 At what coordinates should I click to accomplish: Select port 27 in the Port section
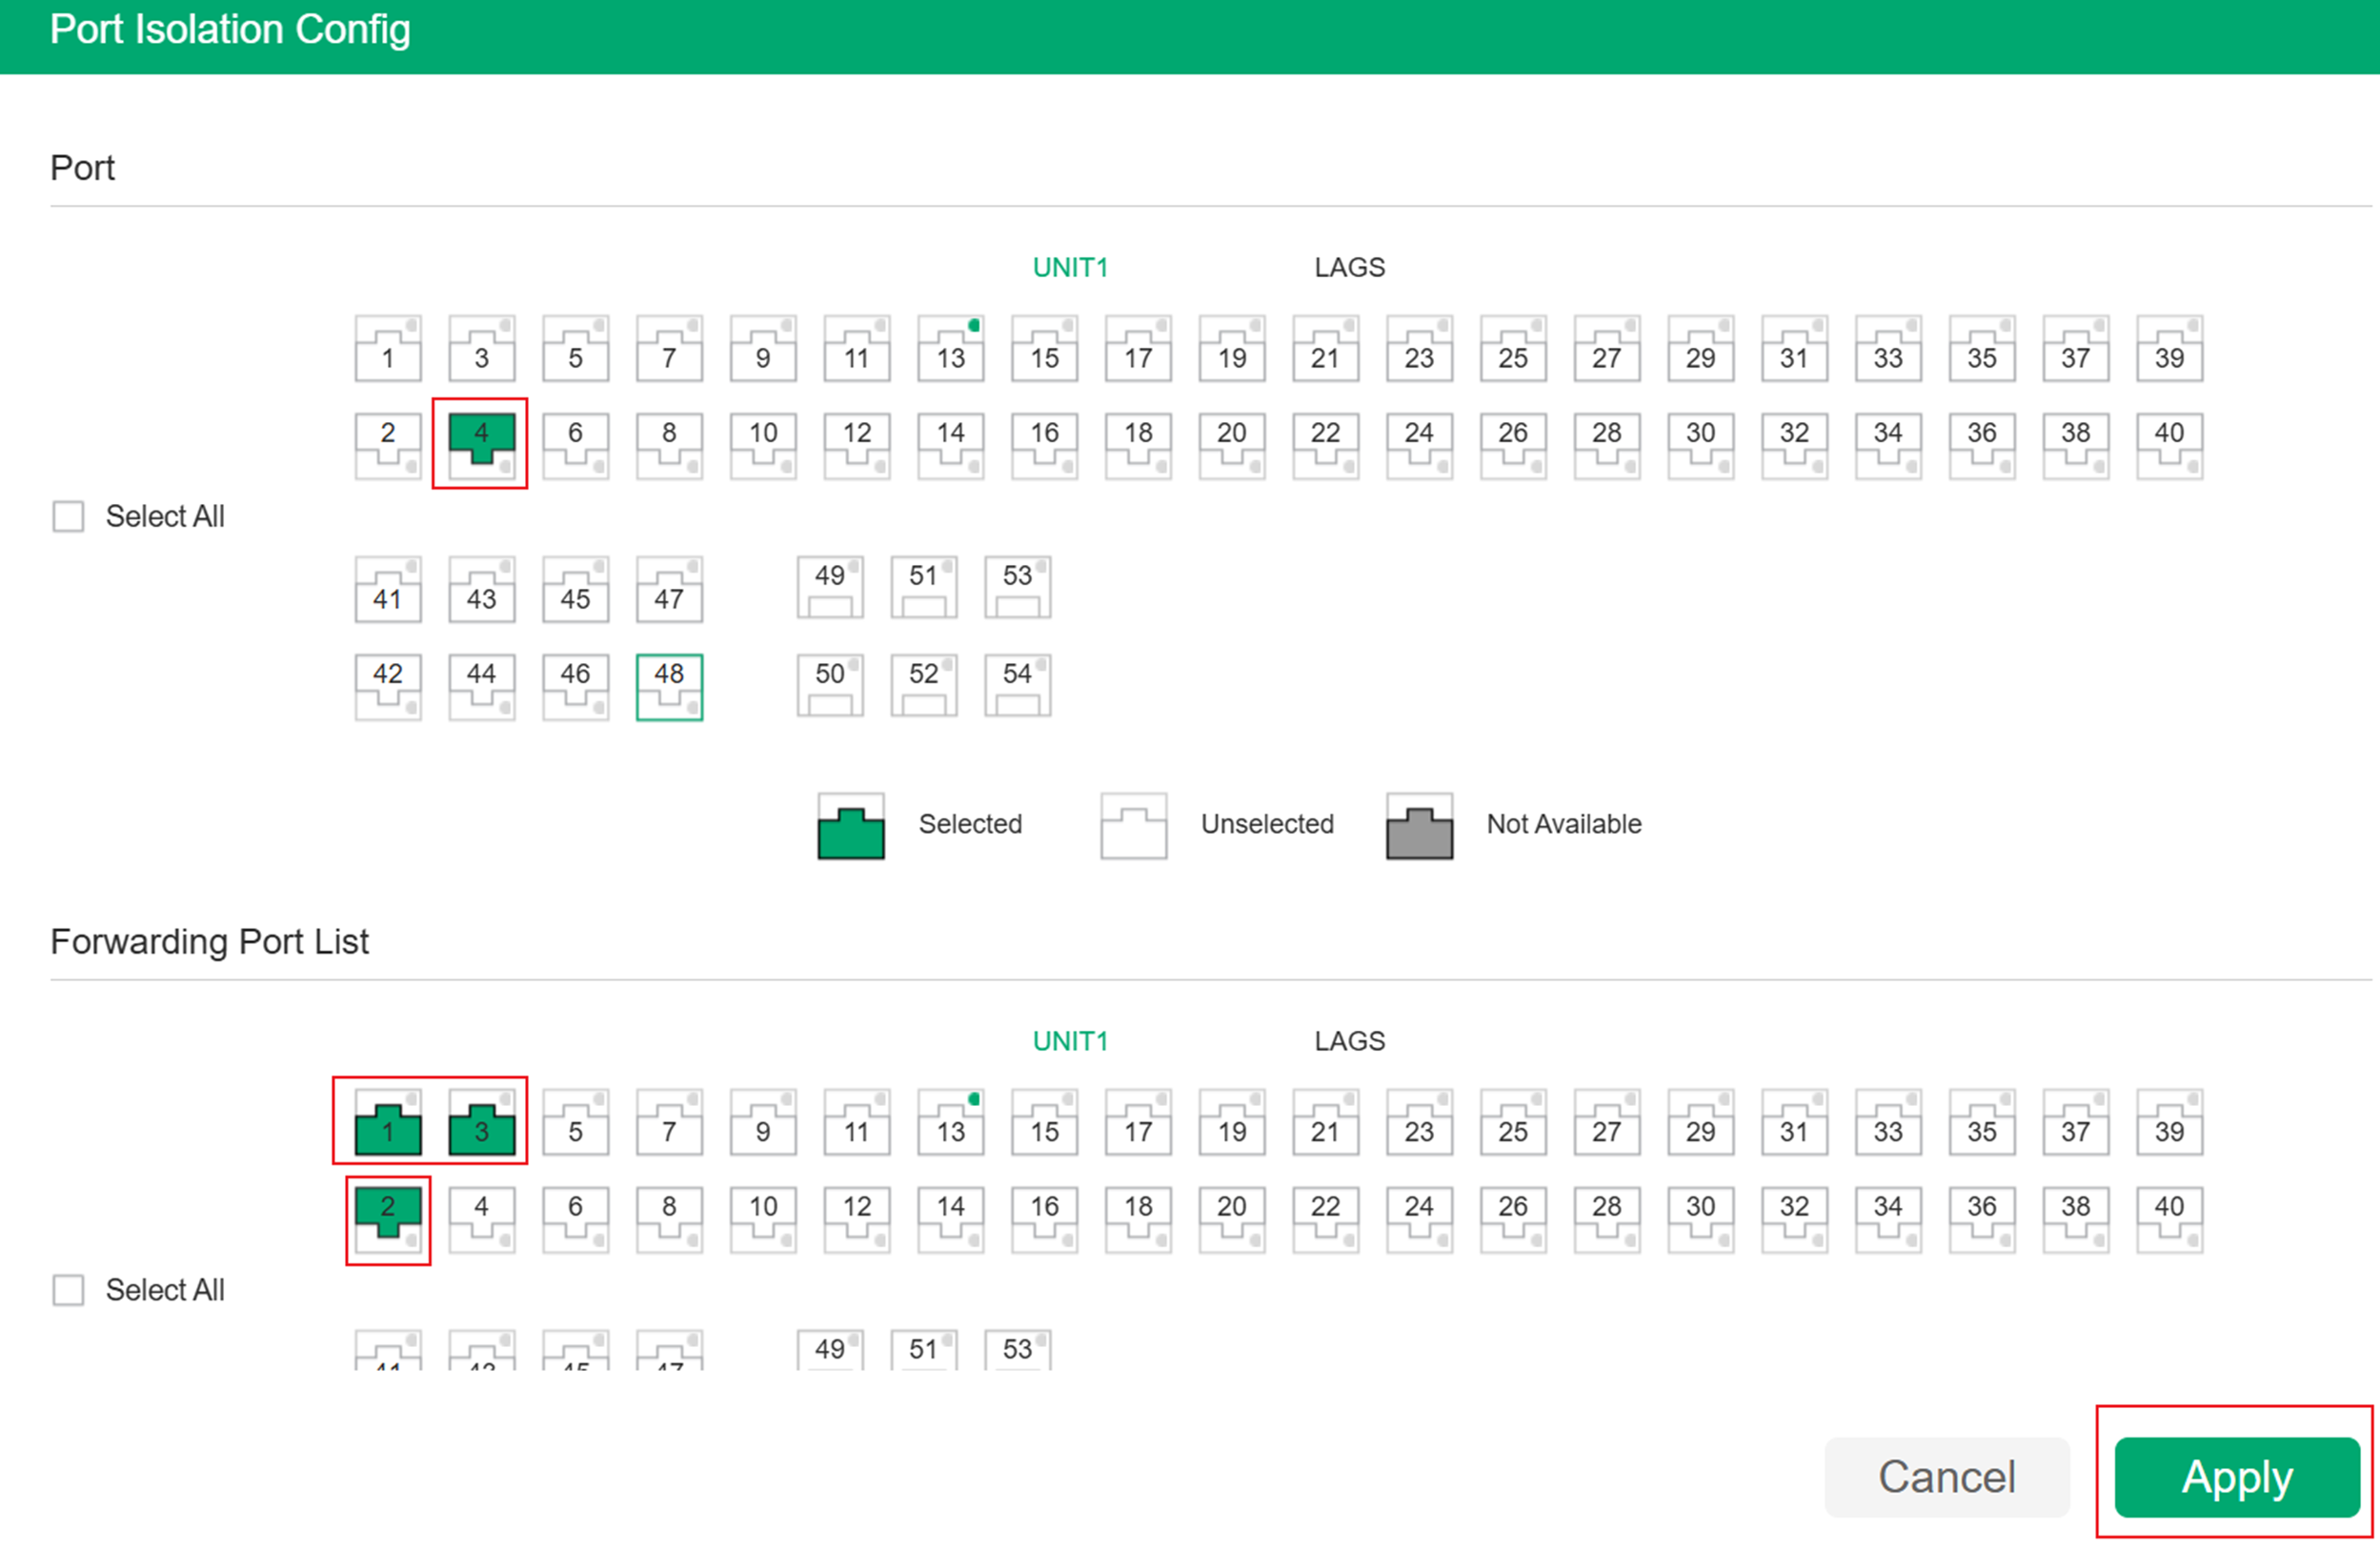pos(1607,349)
